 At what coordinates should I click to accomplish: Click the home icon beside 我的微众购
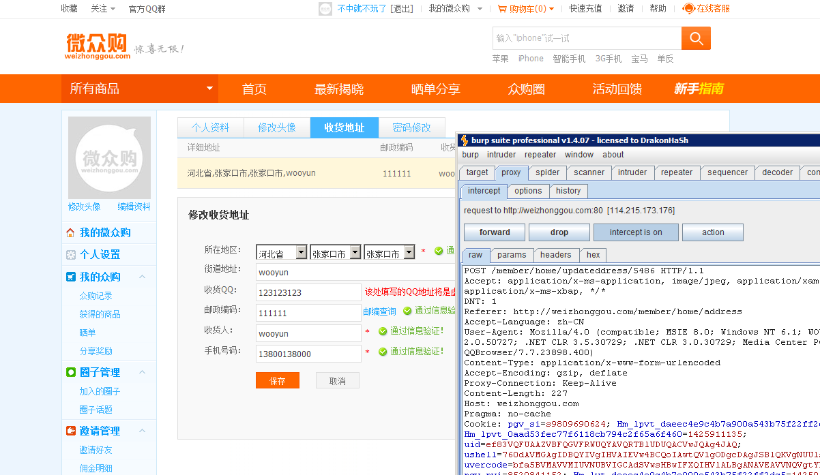(x=70, y=232)
